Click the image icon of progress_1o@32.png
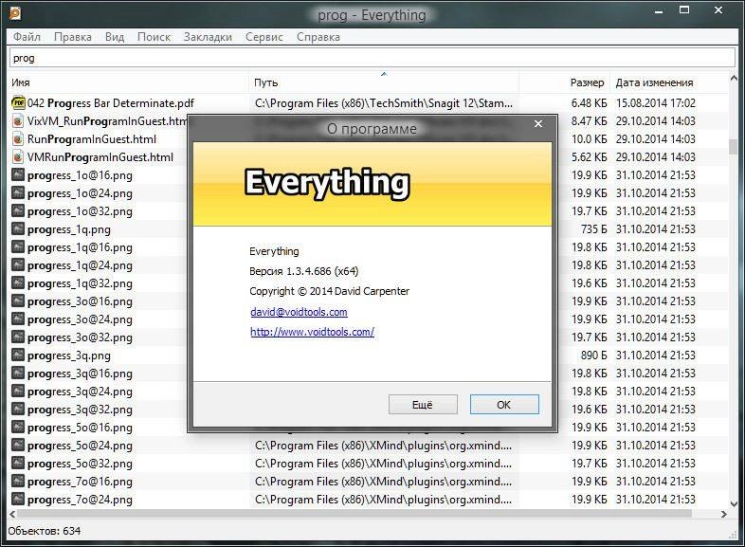 pos(18,211)
